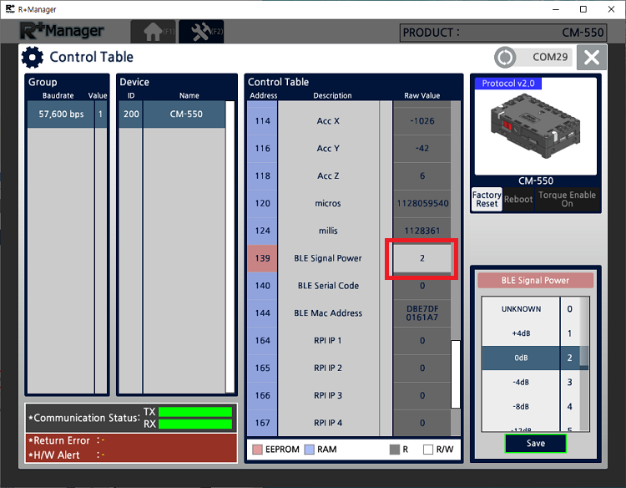This screenshot has height=488, width=626.
Task: Close the Control Table panel with X
Action: pos(591,58)
